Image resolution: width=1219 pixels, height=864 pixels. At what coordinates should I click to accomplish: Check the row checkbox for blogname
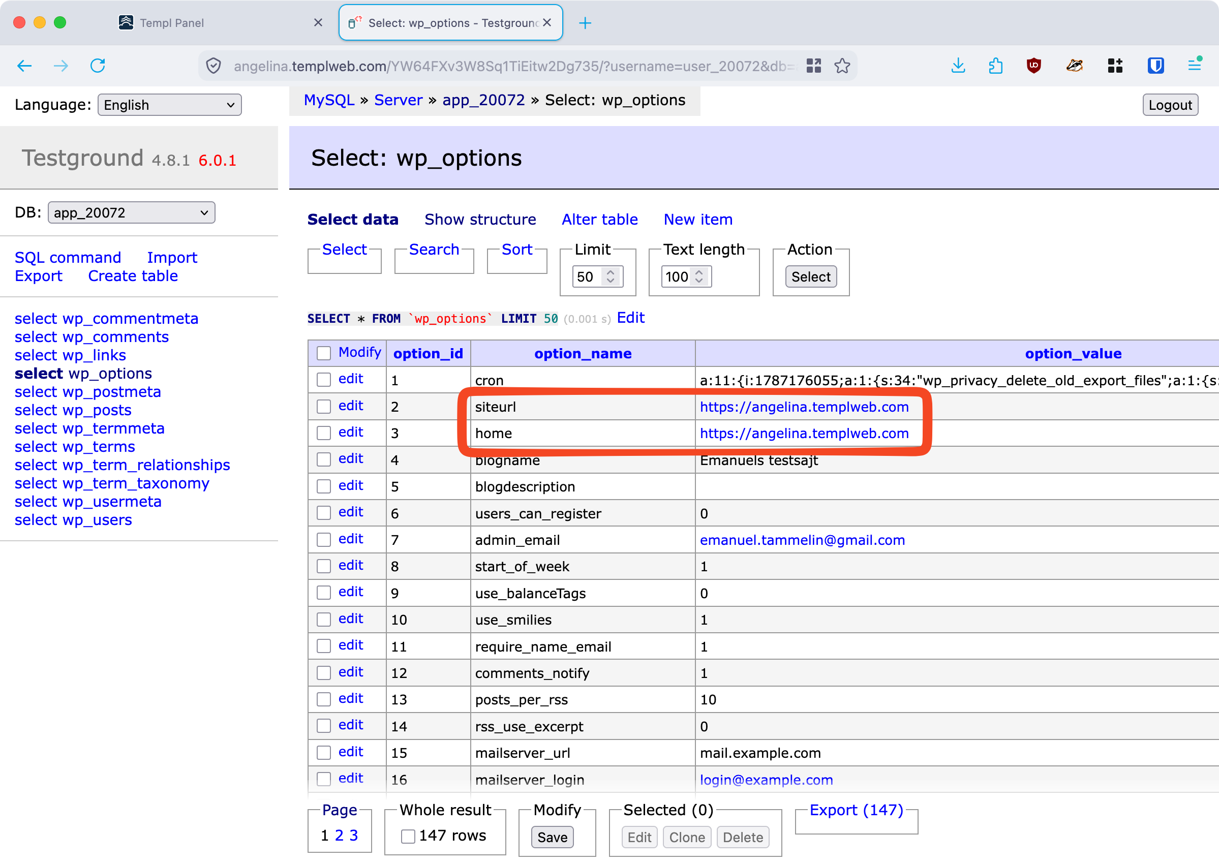pyautogui.click(x=323, y=459)
